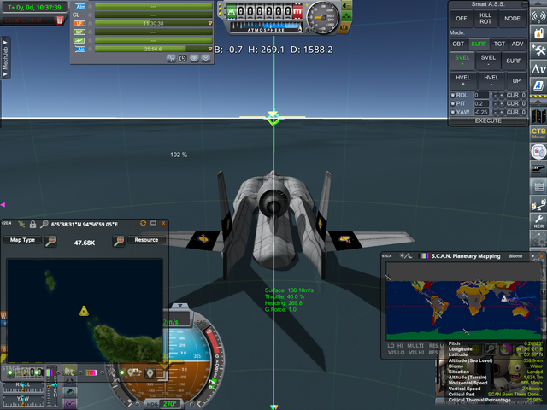This screenshot has height=410, width=547.
Task: Click the waypoint pin icon under zoom map
Action: [x=150, y=373]
